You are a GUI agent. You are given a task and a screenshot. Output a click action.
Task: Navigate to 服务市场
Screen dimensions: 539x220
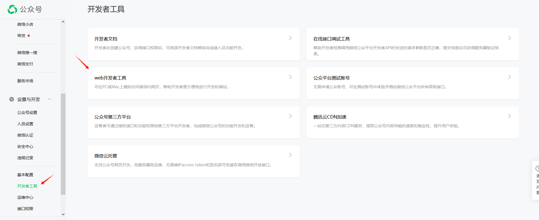[25, 81]
